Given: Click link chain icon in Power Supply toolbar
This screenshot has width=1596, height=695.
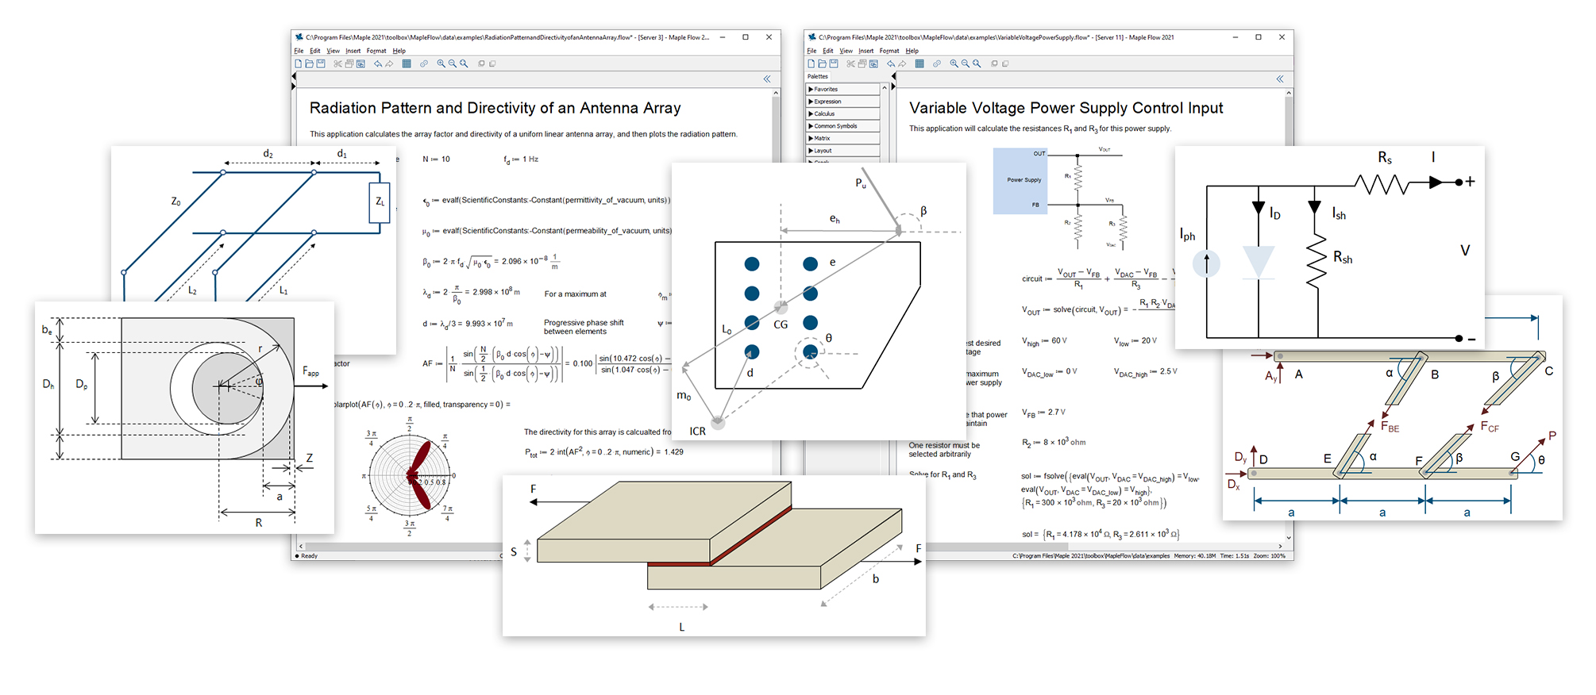Looking at the screenshot, I should tap(937, 63).
